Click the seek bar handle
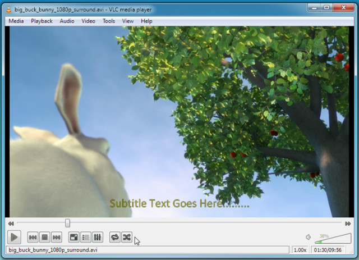 pos(67,223)
